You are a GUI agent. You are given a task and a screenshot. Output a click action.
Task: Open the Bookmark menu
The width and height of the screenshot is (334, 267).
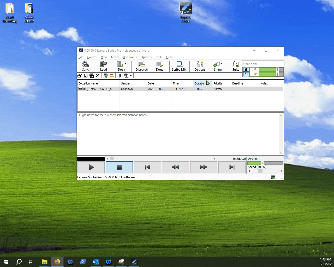130,57
